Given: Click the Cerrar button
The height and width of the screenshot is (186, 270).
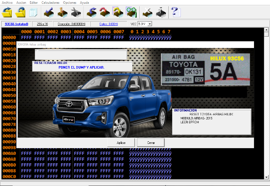Looking at the screenshot, I should tap(151, 143).
